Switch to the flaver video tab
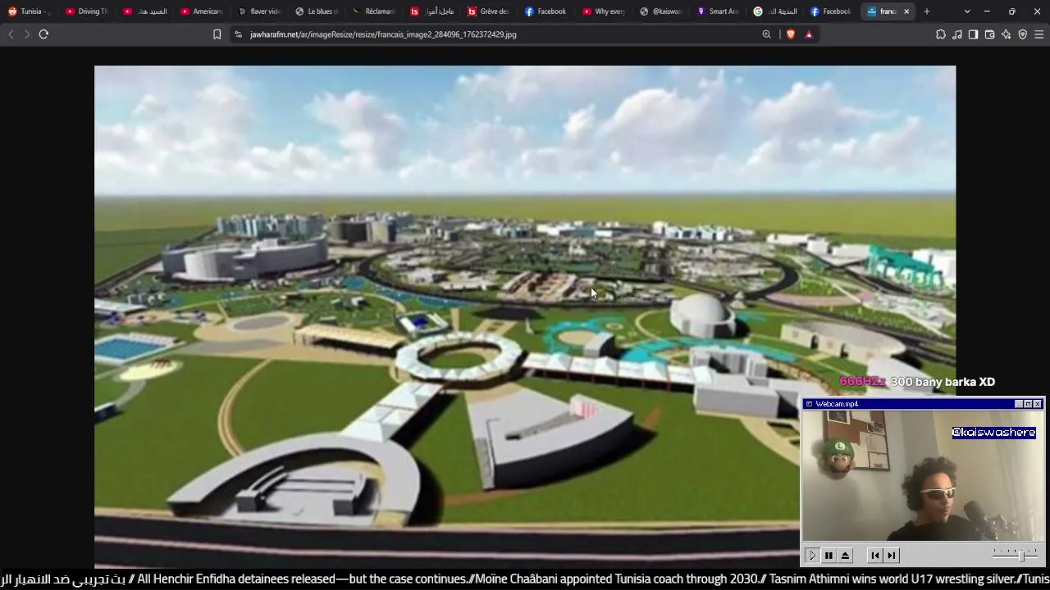Screen dimensions: 1050x590 [258, 11]
